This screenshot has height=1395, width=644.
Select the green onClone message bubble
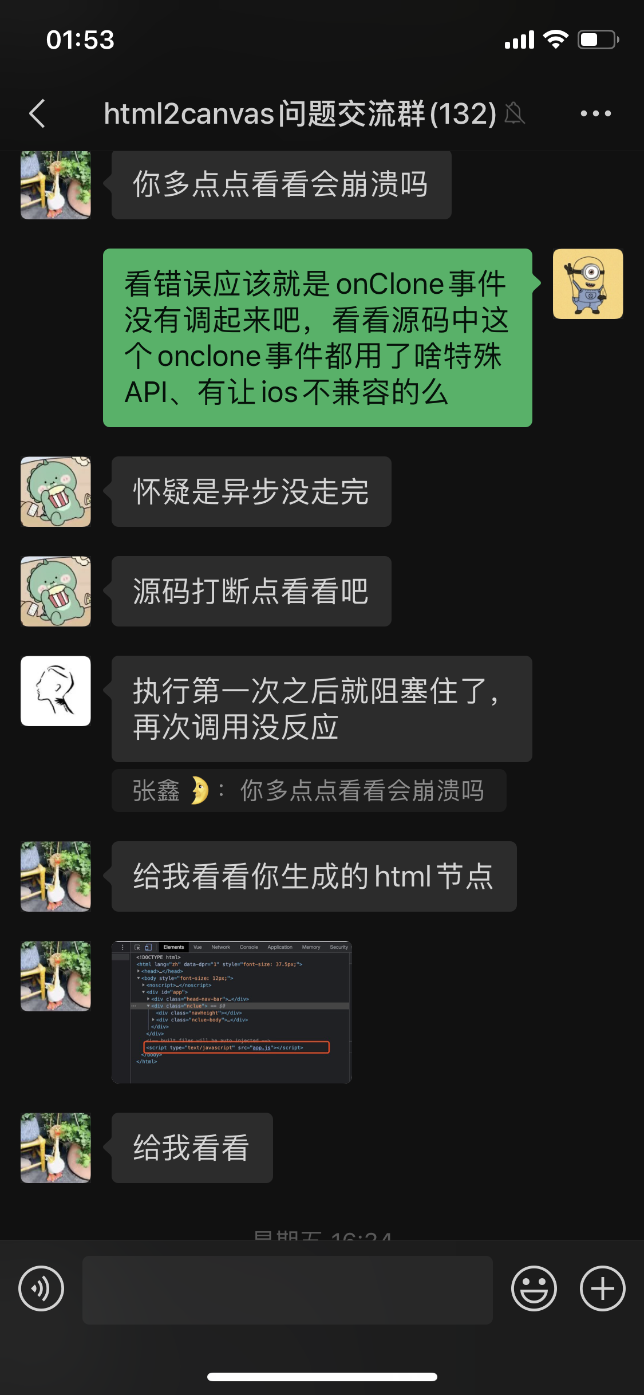(318, 338)
